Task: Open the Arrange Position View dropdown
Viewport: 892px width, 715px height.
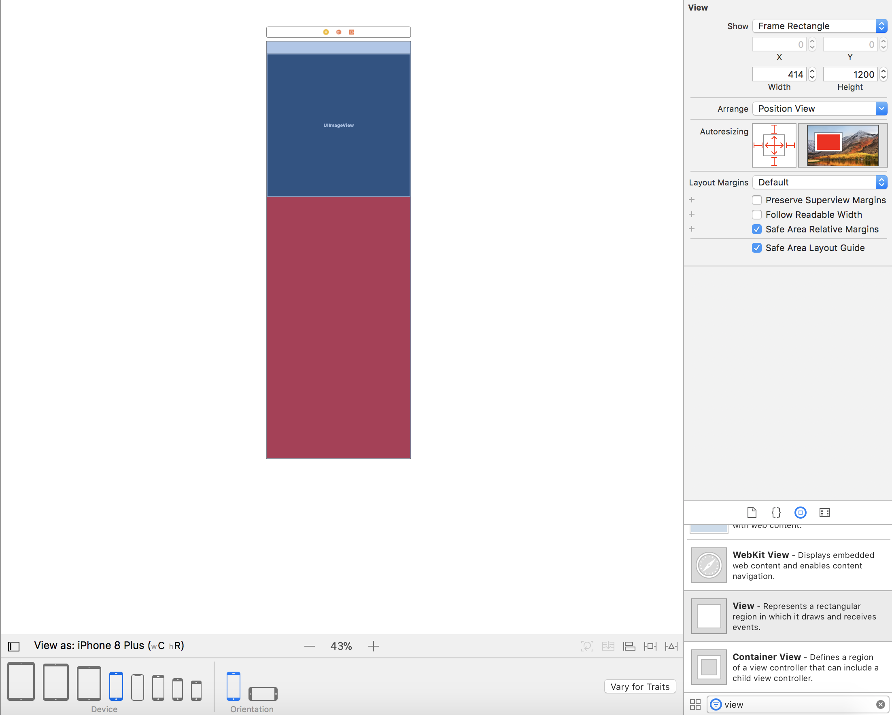Action: 819,109
